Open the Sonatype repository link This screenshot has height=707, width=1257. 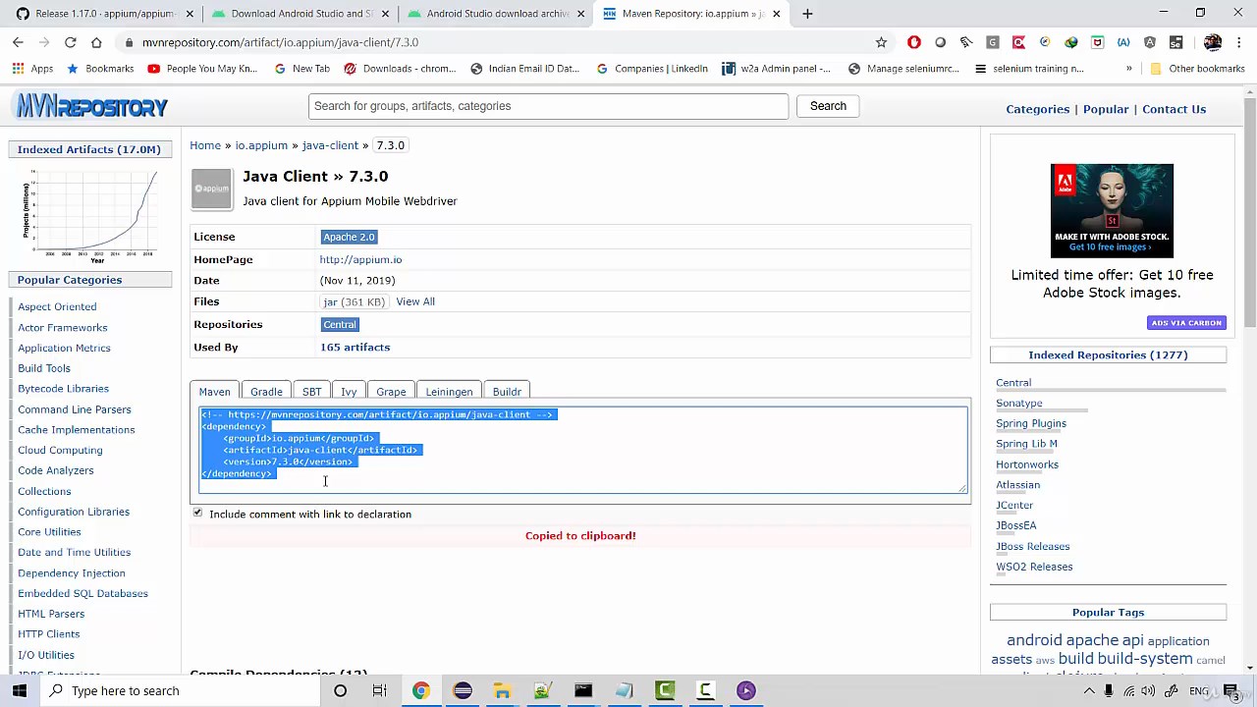(1018, 404)
